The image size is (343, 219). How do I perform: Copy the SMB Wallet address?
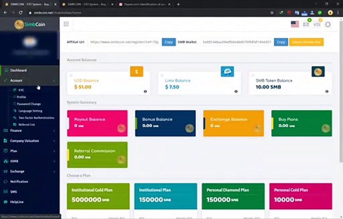coord(281,42)
